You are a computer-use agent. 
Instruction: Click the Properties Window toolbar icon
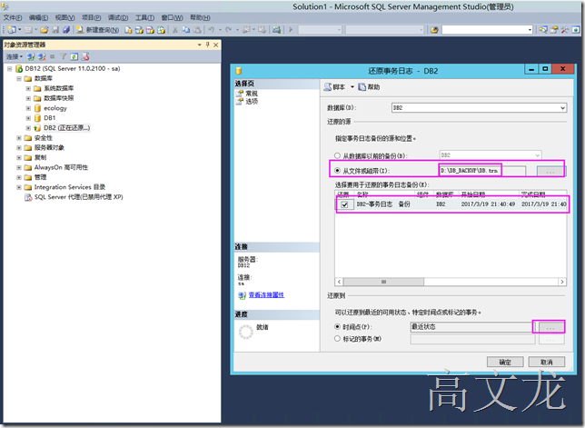[554, 29]
